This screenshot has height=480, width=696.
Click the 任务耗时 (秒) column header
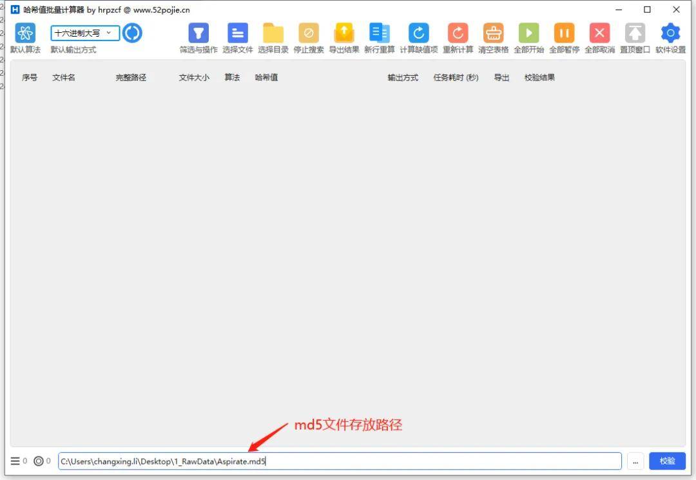(x=456, y=78)
